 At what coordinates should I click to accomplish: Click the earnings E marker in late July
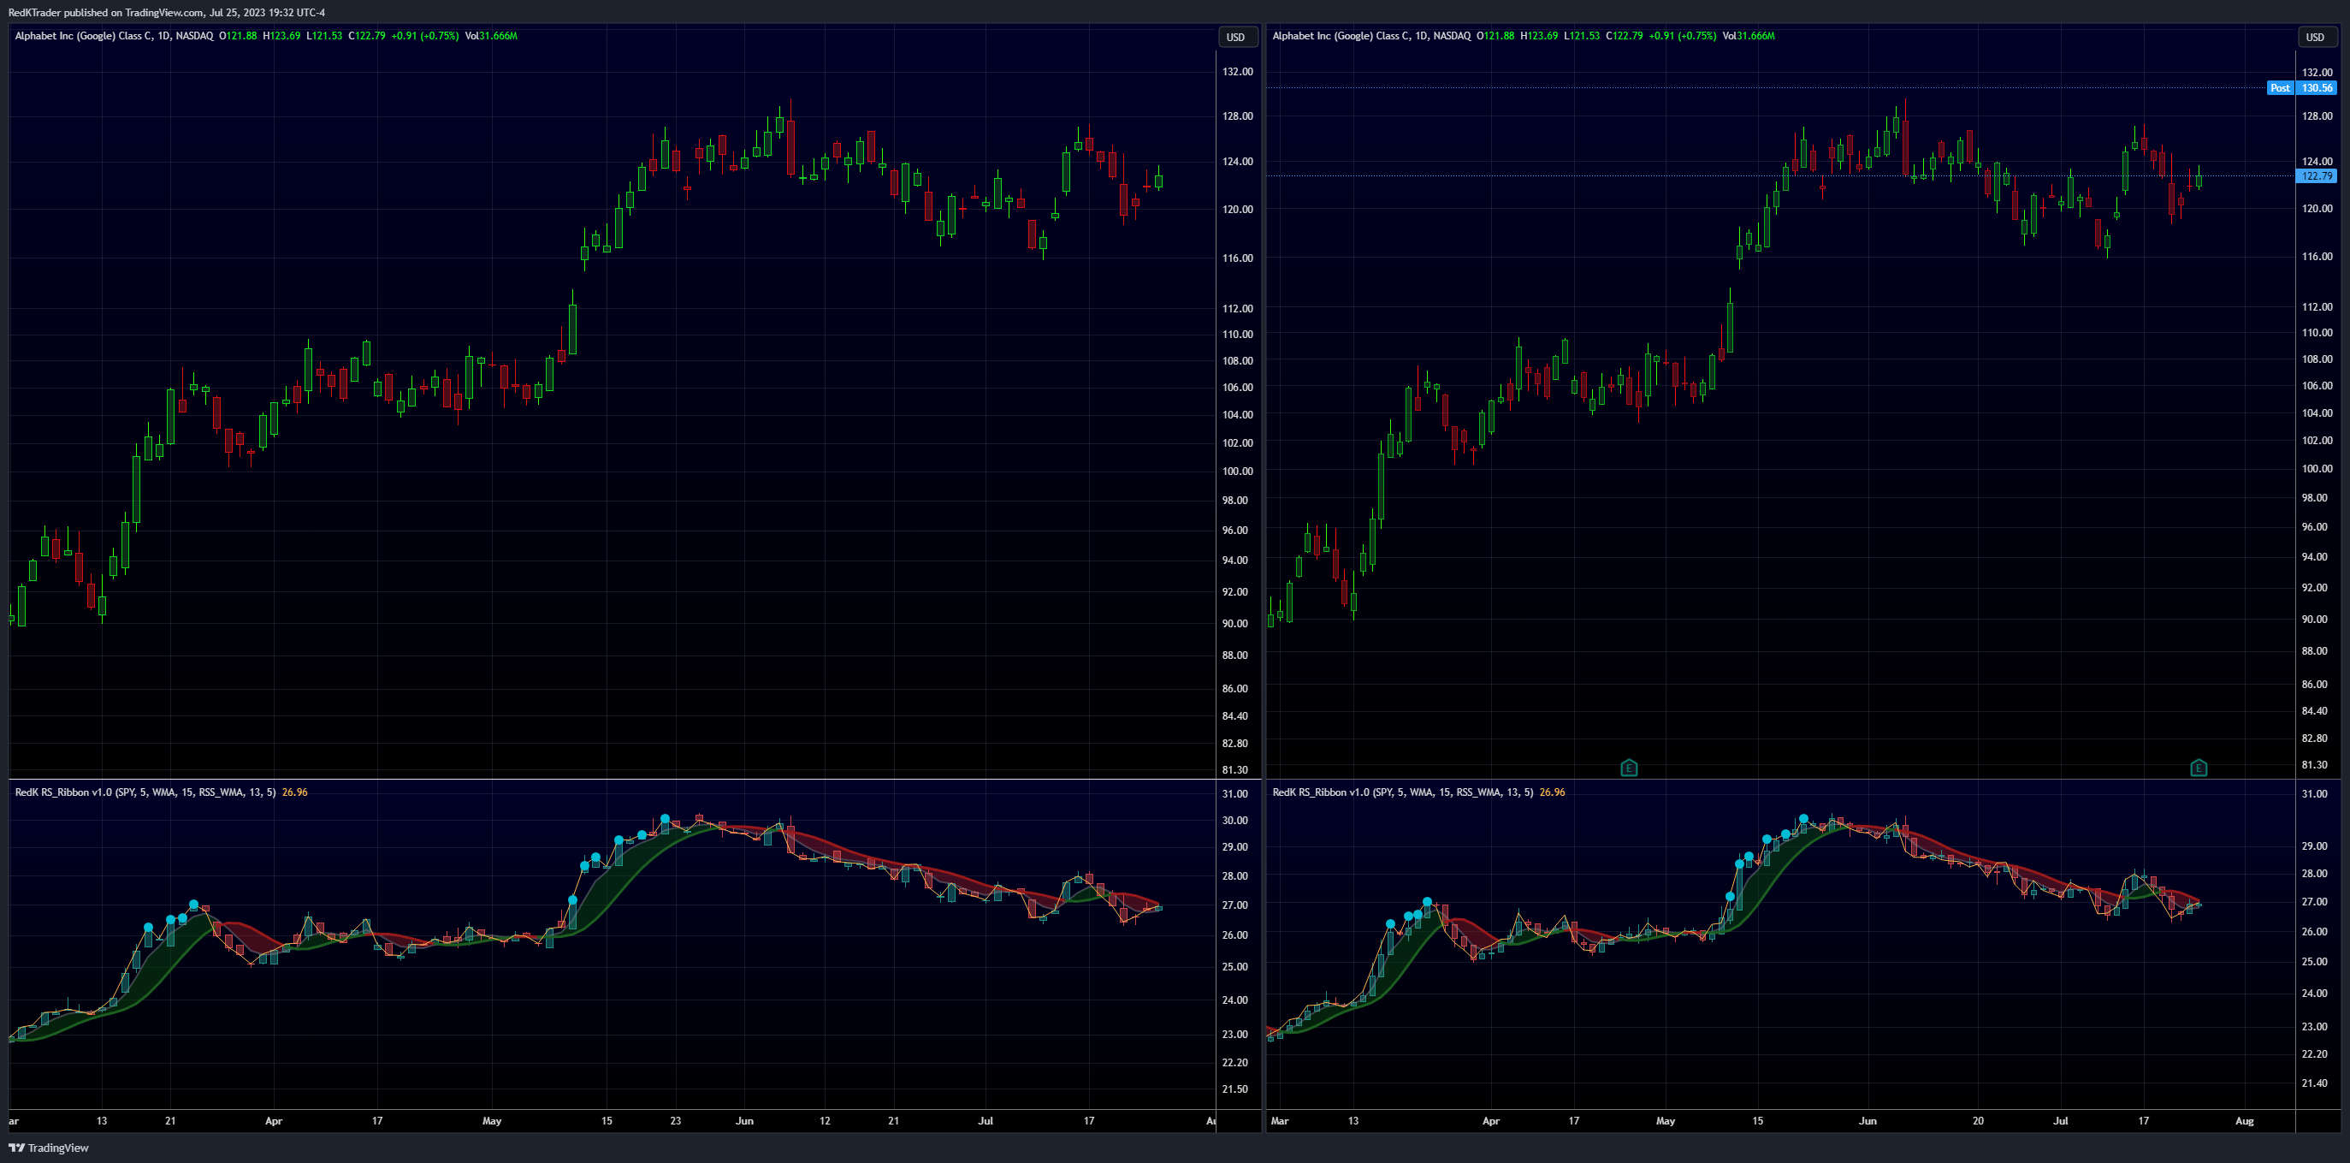click(2199, 768)
